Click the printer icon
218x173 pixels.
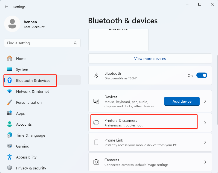(x=96, y=123)
